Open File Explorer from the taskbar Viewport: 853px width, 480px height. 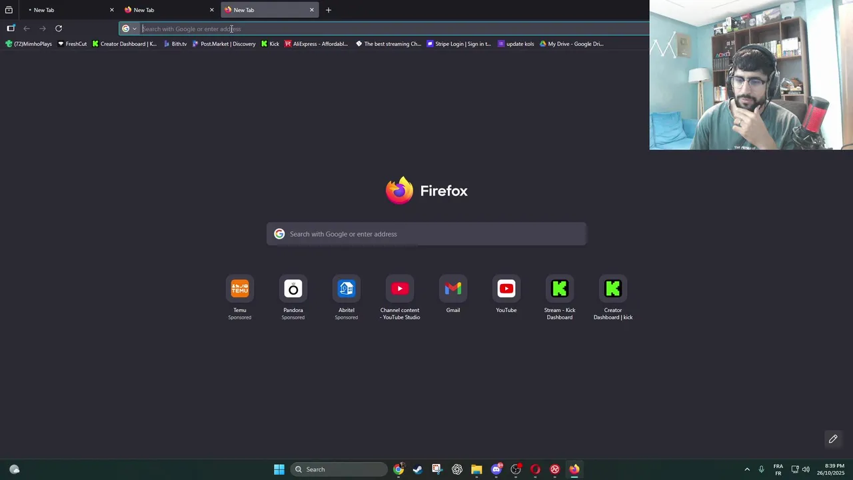(476, 469)
